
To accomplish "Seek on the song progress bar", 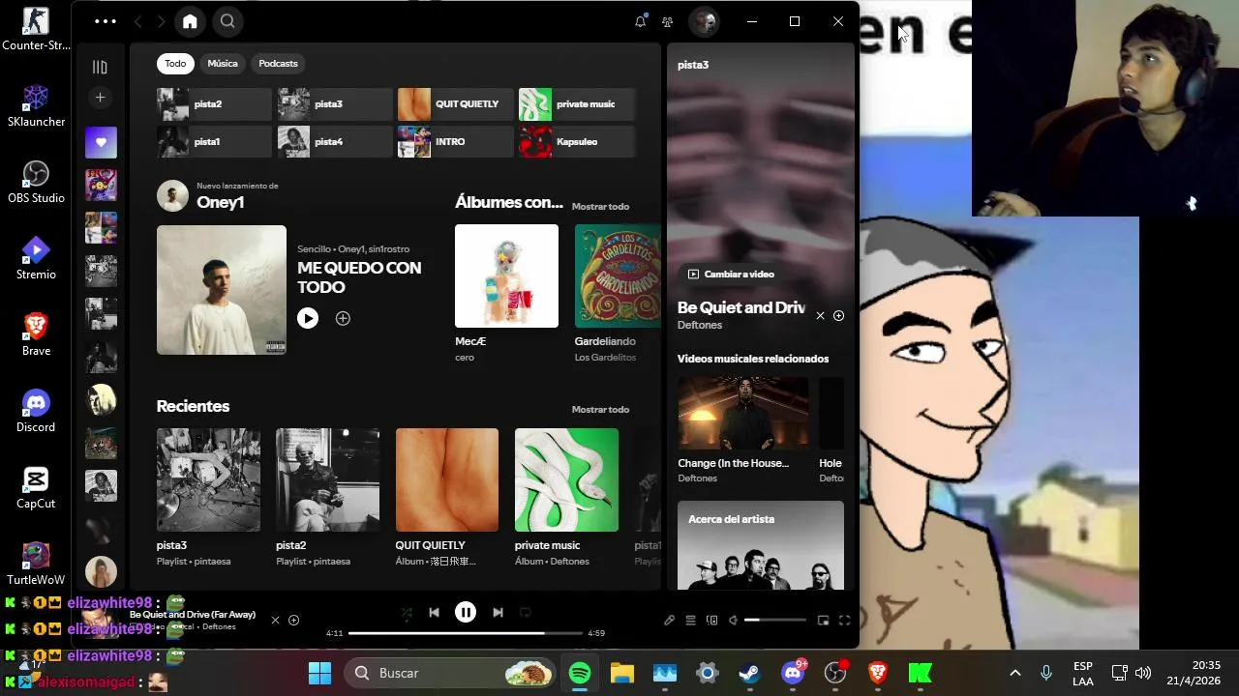I will pos(465,633).
